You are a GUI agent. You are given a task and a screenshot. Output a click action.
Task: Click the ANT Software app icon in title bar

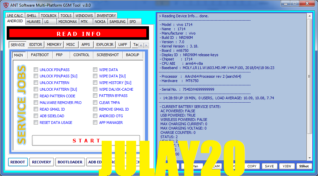point(6,5)
